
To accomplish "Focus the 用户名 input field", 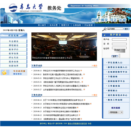I will [x=119, y=39].
